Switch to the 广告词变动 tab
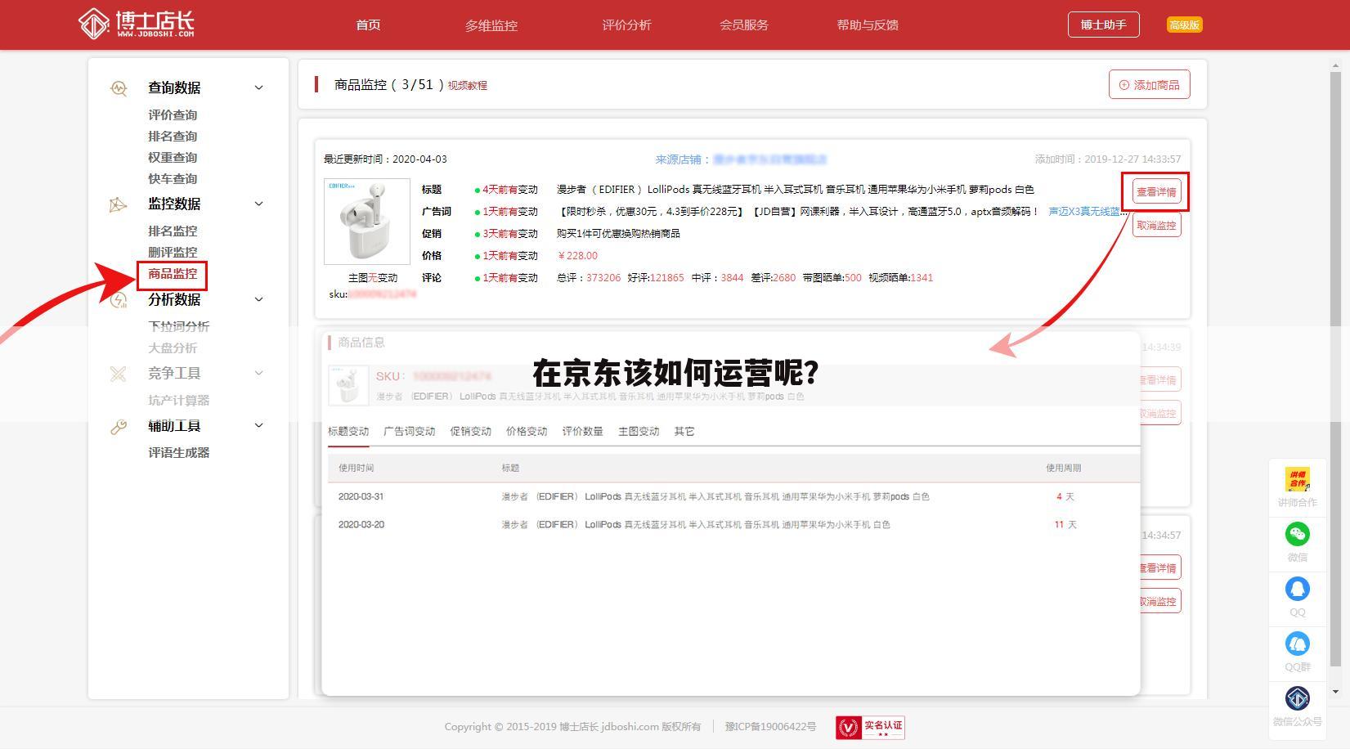The width and height of the screenshot is (1350, 749). pos(409,431)
